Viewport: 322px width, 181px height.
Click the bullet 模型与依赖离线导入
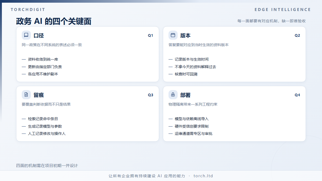[192, 119]
